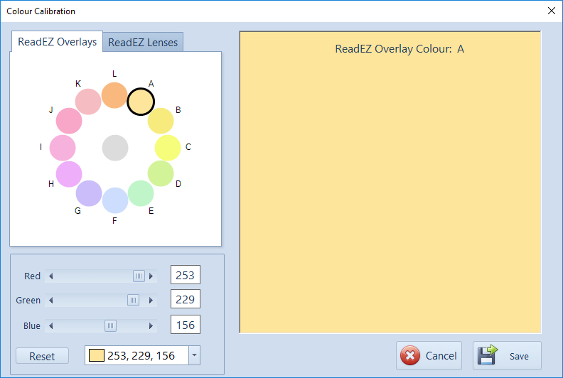Pick the yellow overlay colour C
Viewport: 563px width, 378px height.
pos(168,148)
